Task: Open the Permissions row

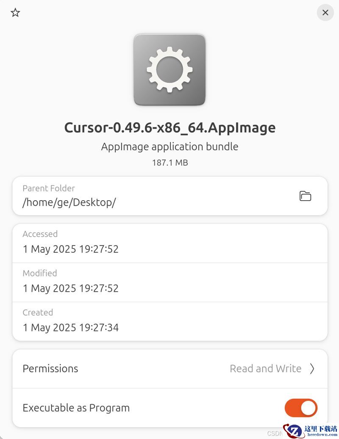Action: tap(170, 369)
